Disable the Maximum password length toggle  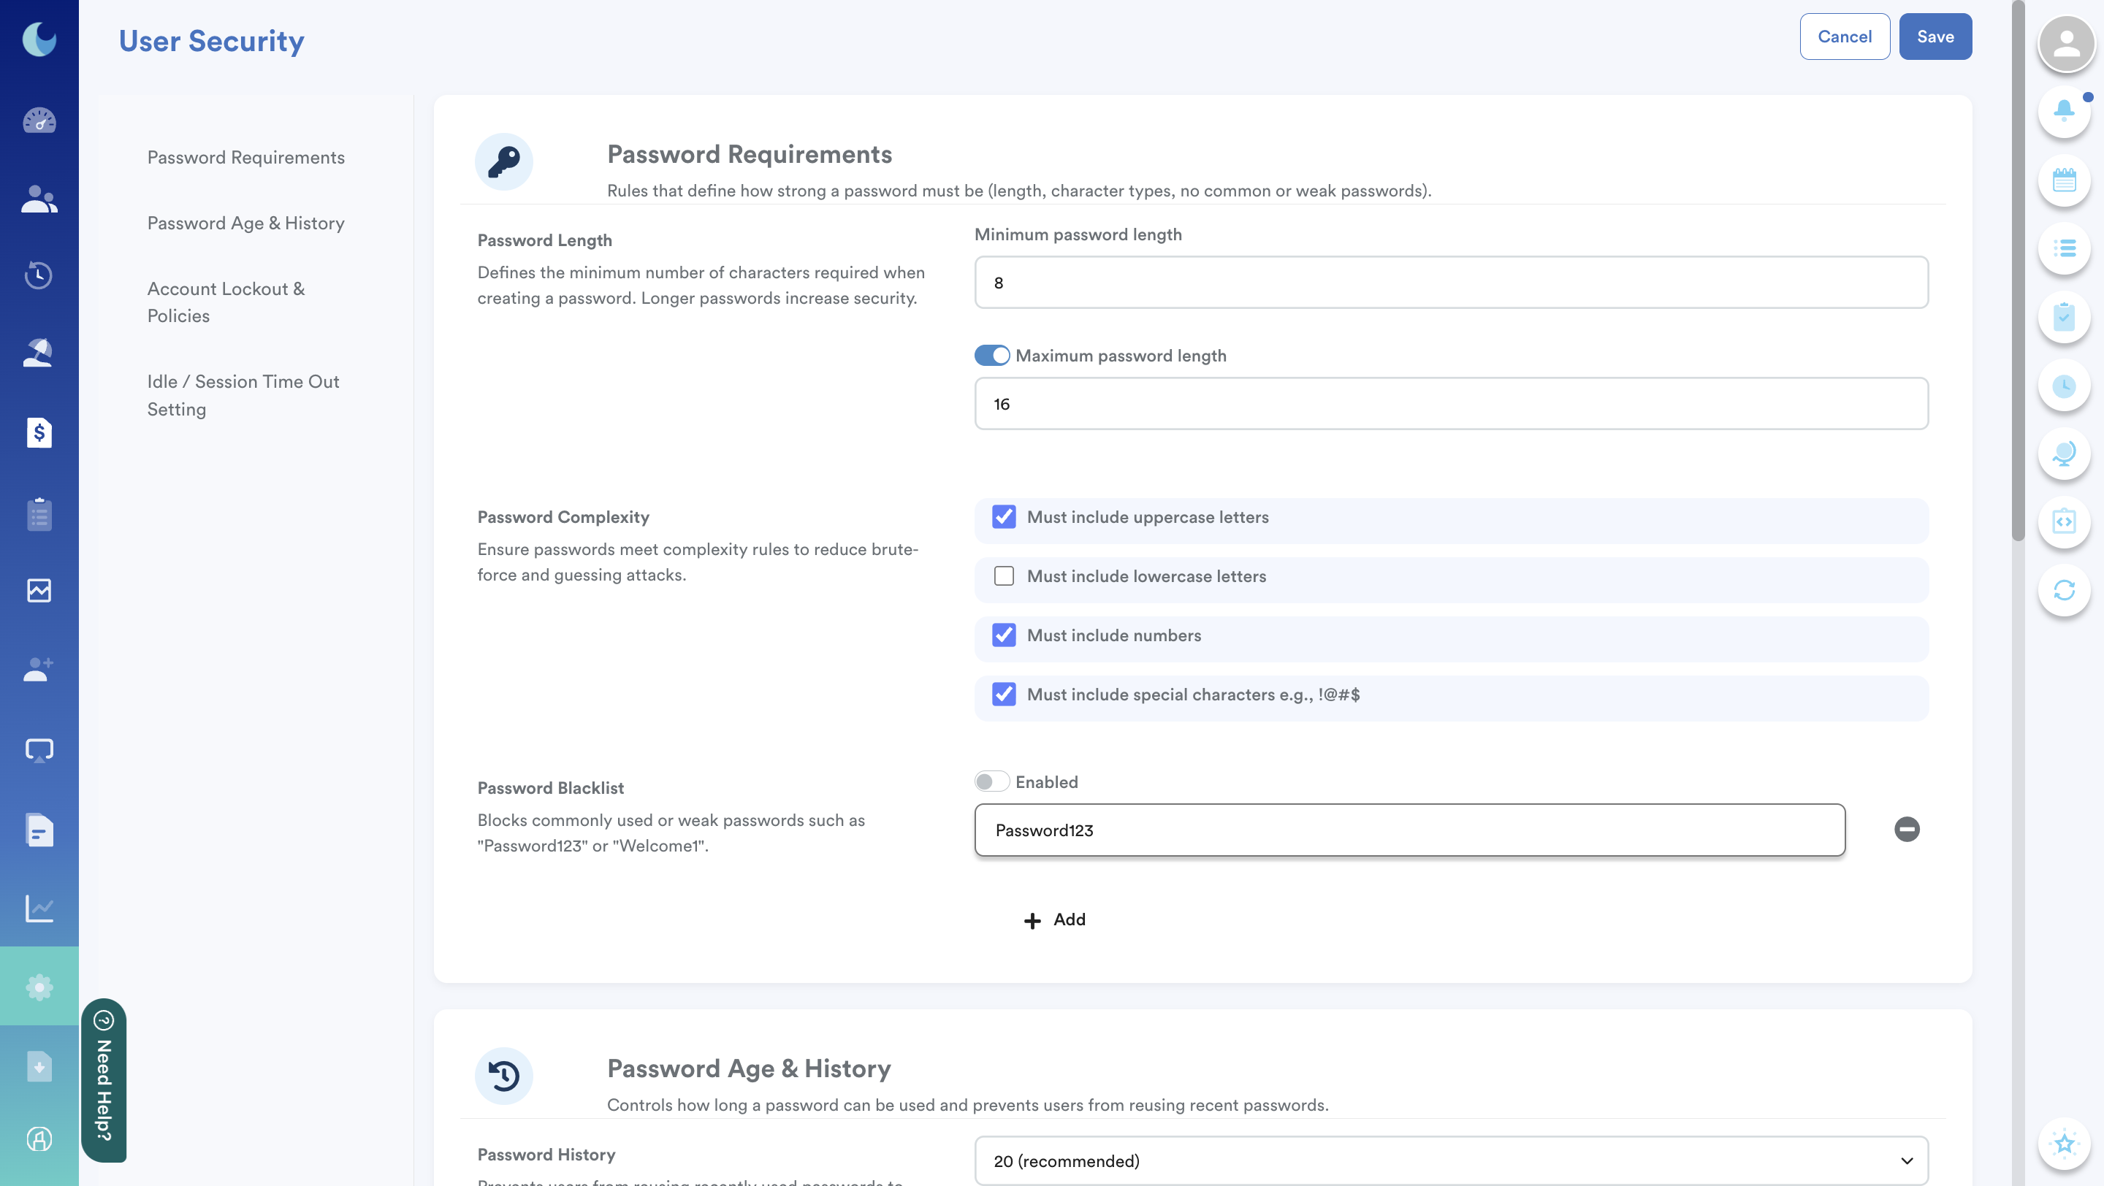tap(991, 355)
